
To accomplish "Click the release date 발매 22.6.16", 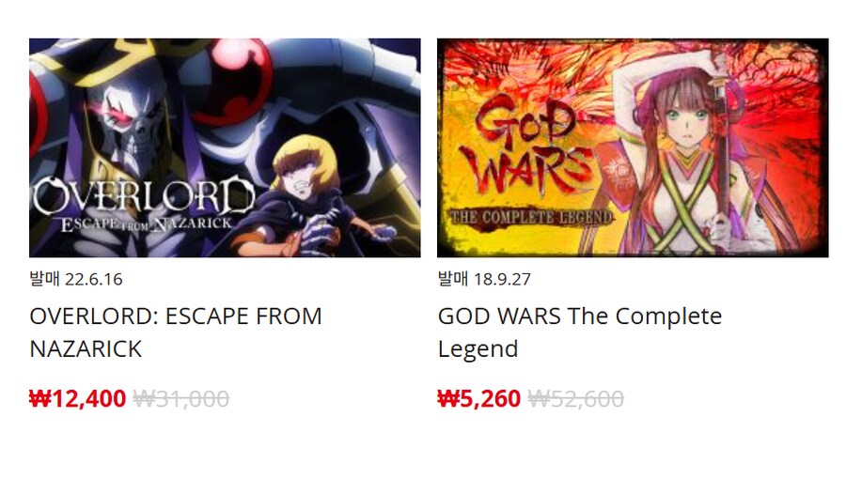I will [x=76, y=279].
